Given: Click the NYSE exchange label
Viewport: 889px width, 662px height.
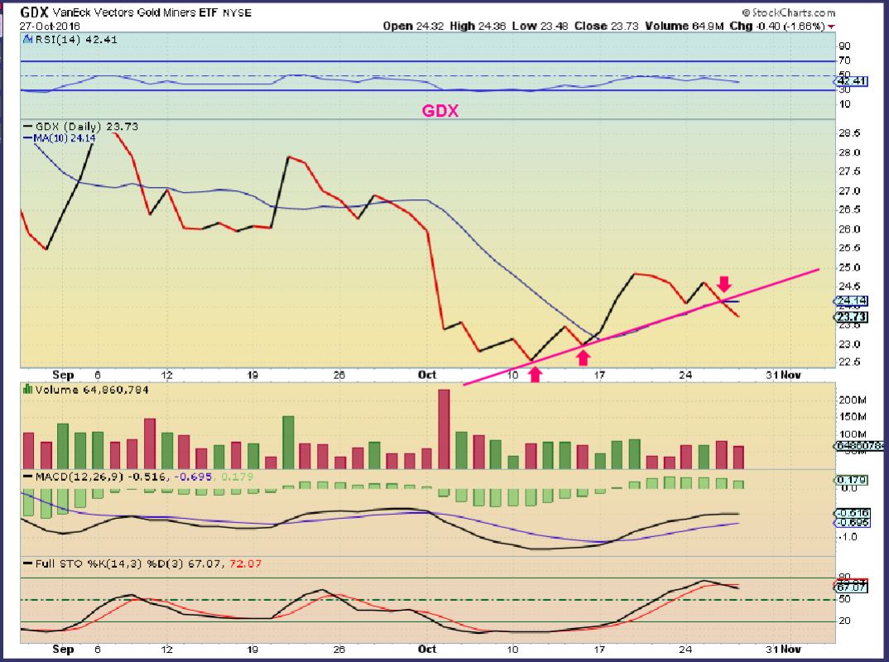Looking at the screenshot, I should click(237, 12).
